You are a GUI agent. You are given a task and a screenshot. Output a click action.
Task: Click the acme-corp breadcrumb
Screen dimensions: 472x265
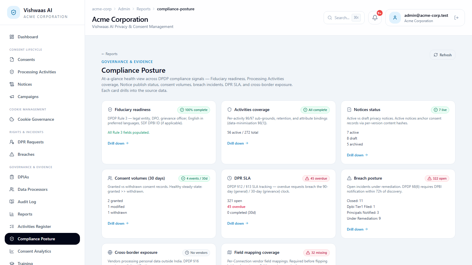[x=102, y=9]
